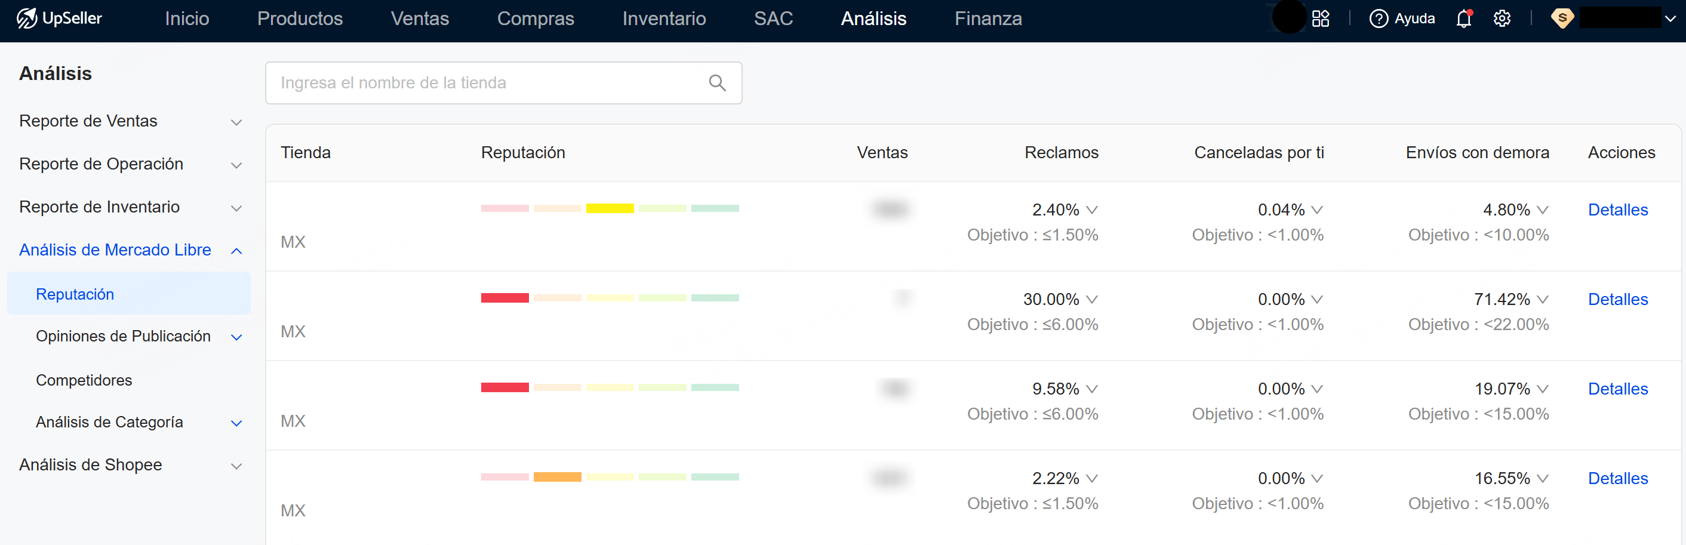Go to the Finanza menu

point(987,19)
